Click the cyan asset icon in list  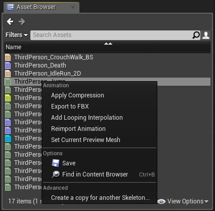[x=8, y=138]
